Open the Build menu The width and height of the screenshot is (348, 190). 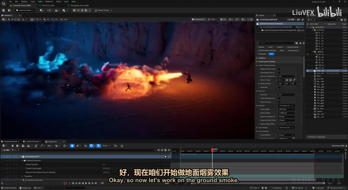point(40,2)
